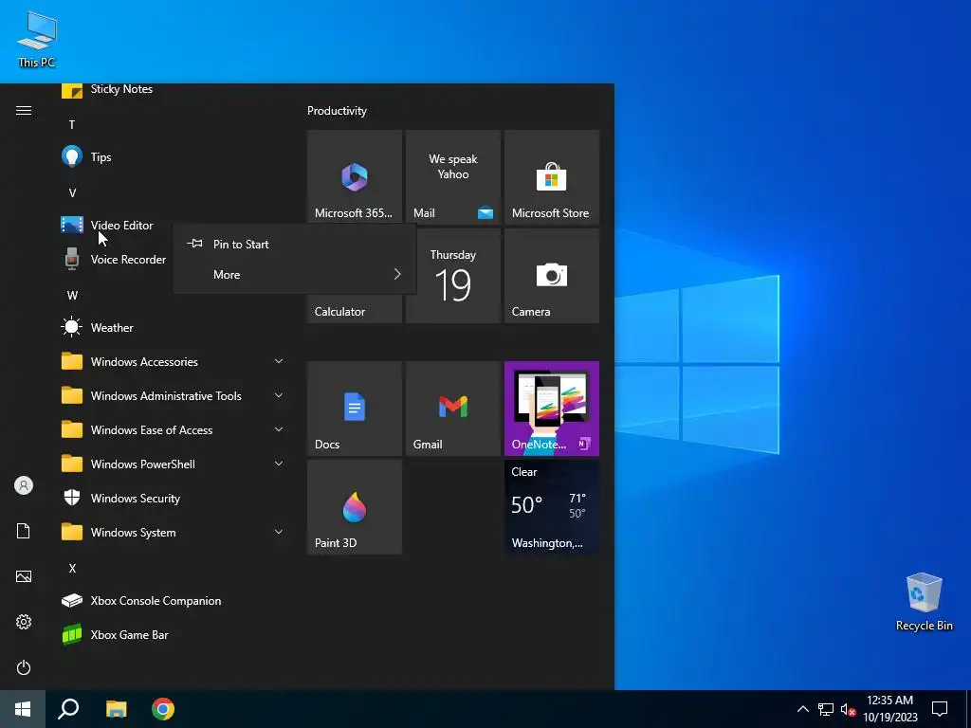Open the Sticky Notes app icon
The width and height of the screenshot is (971, 728).
click(72, 90)
